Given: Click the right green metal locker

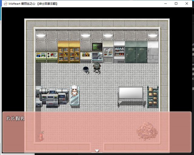Looking at the screenshot, I should tap(142, 53).
